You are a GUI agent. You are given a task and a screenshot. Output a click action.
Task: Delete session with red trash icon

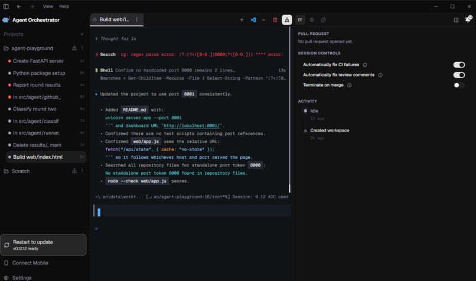coord(275,20)
